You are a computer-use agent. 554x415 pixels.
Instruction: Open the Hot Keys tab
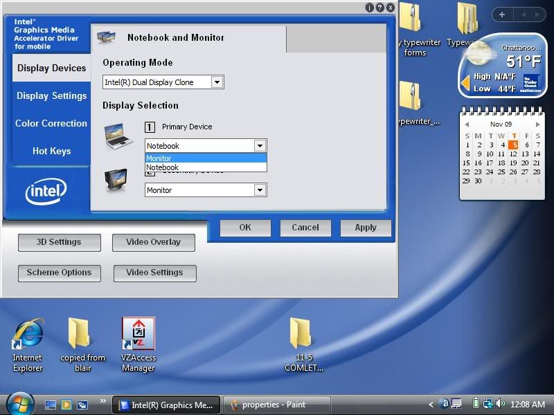[51, 151]
